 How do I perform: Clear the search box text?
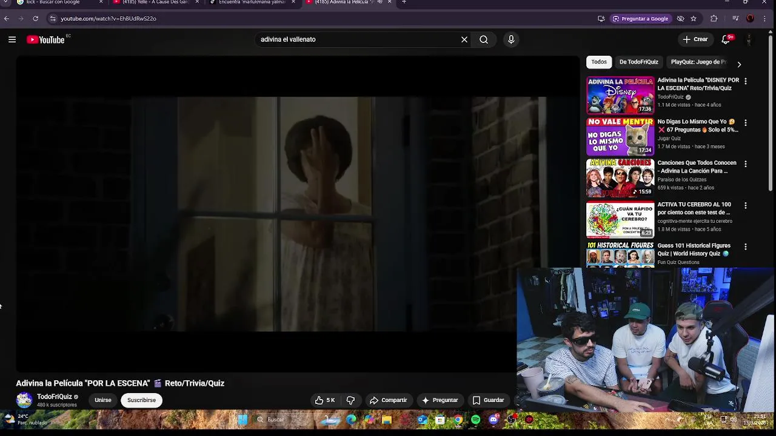point(464,39)
